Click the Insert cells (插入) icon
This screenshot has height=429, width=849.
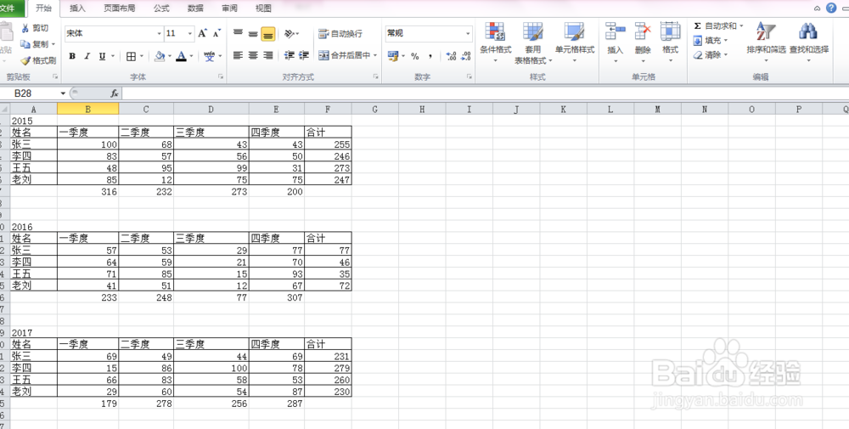[x=615, y=31]
